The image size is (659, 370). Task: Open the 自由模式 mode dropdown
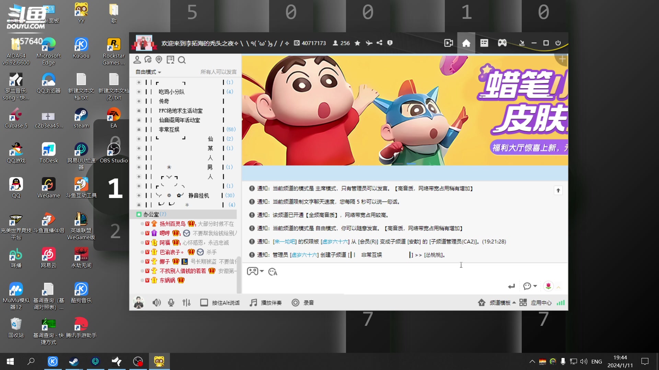point(148,72)
